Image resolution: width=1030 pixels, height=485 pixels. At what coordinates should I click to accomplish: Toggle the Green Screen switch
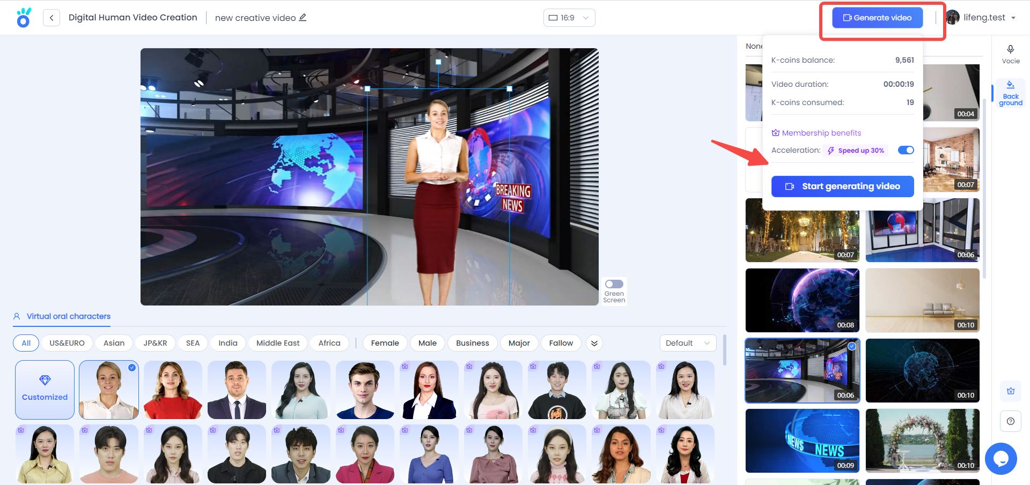coord(614,284)
